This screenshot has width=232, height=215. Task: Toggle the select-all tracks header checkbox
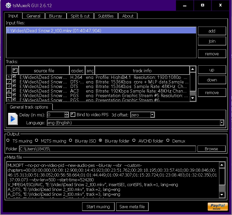click(15, 70)
